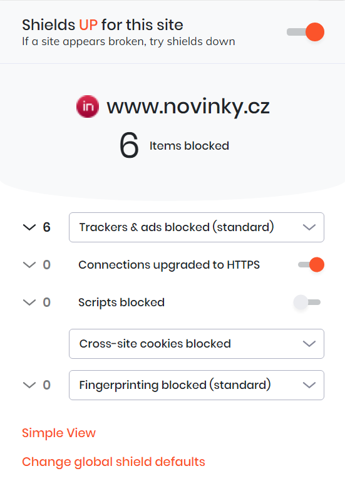Expand the fingerprinting blocked list chevron
The width and height of the screenshot is (345, 491).
[x=29, y=385]
